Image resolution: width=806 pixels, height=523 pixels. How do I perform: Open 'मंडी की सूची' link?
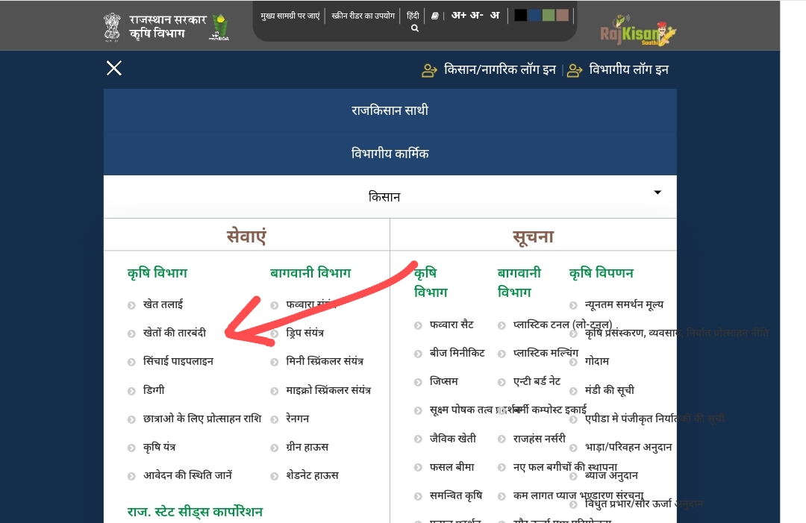[609, 390]
